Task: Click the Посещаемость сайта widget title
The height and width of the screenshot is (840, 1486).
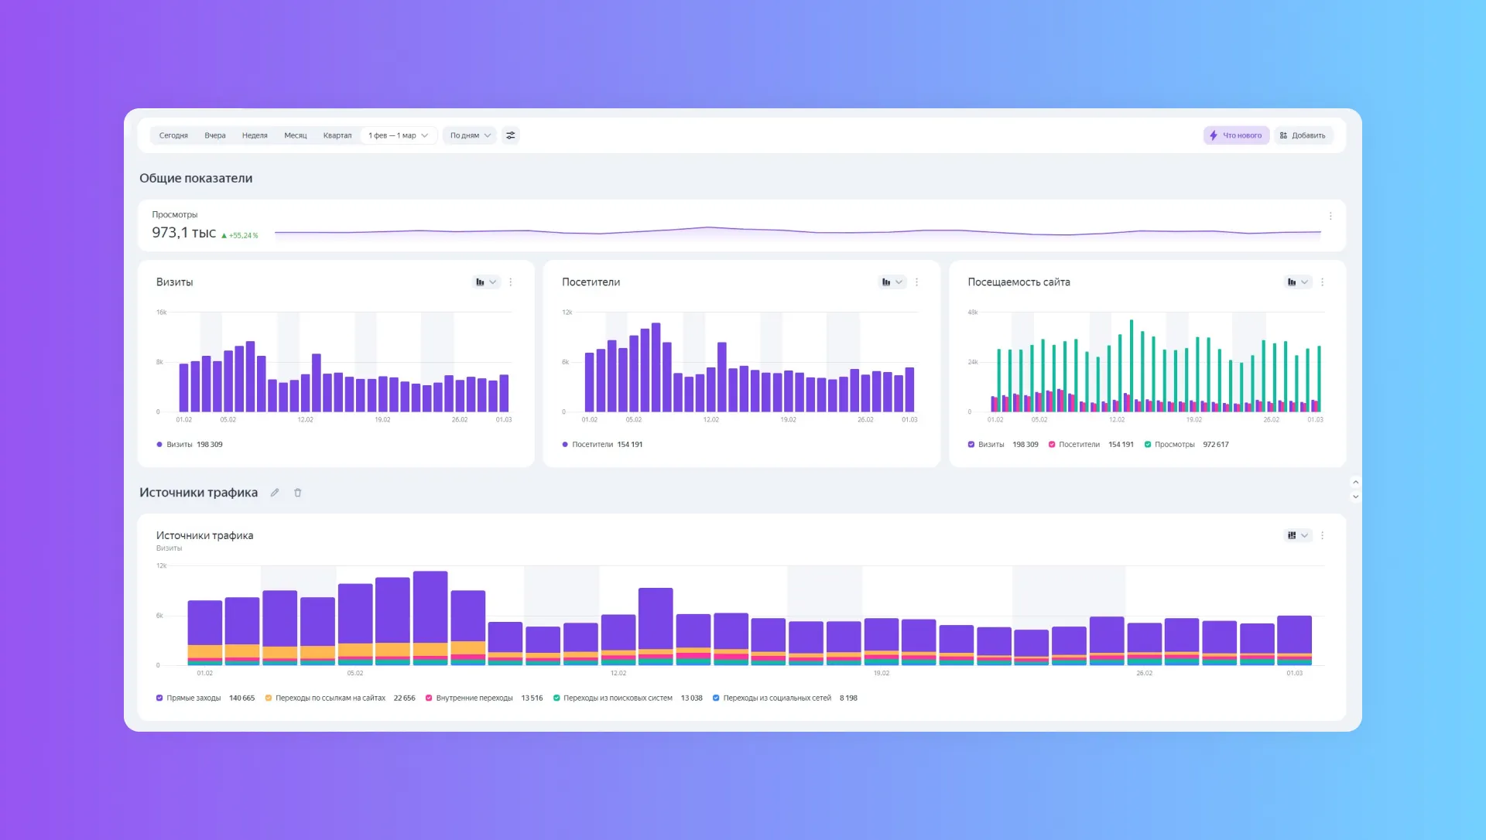Action: click(1019, 282)
